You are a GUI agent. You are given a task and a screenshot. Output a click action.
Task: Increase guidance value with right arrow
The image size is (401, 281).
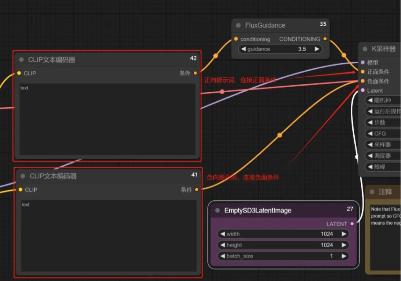[x=317, y=49]
